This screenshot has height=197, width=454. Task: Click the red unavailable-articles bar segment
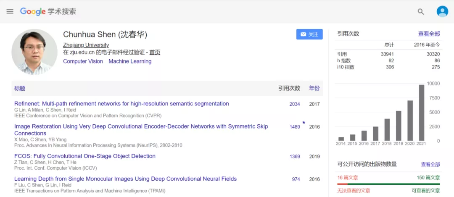[x=342, y=184]
